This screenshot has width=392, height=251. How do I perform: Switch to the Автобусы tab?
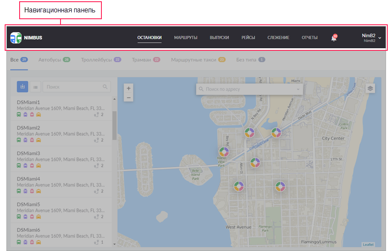coord(54,60)
